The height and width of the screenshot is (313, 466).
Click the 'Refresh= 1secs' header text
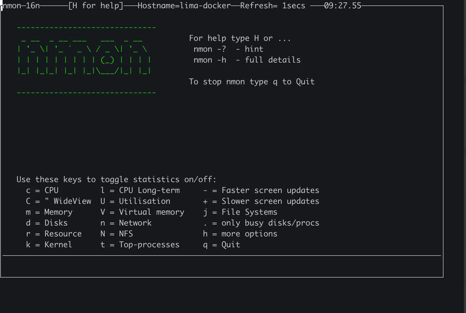pyautogui.click(x=273, y=5)
